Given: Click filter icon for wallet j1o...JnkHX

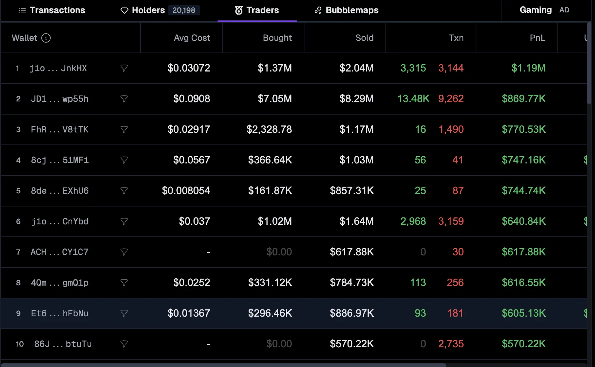Looking at the screenshot, I should [x=124, y=68].
